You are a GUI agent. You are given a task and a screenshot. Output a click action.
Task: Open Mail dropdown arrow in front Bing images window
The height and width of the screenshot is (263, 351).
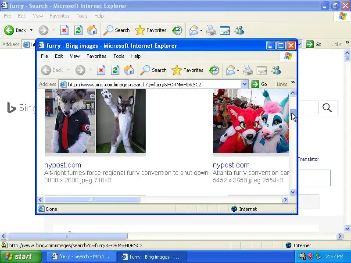coord(238,71)
